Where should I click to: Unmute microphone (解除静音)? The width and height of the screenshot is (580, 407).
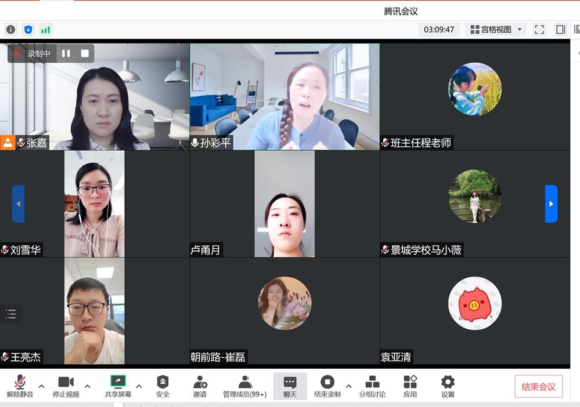[20, 386]
